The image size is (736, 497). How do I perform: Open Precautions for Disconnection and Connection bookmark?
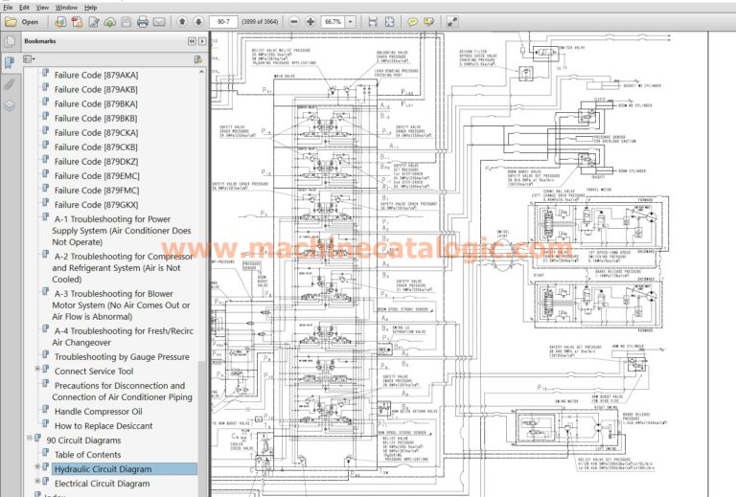(122, 392)
